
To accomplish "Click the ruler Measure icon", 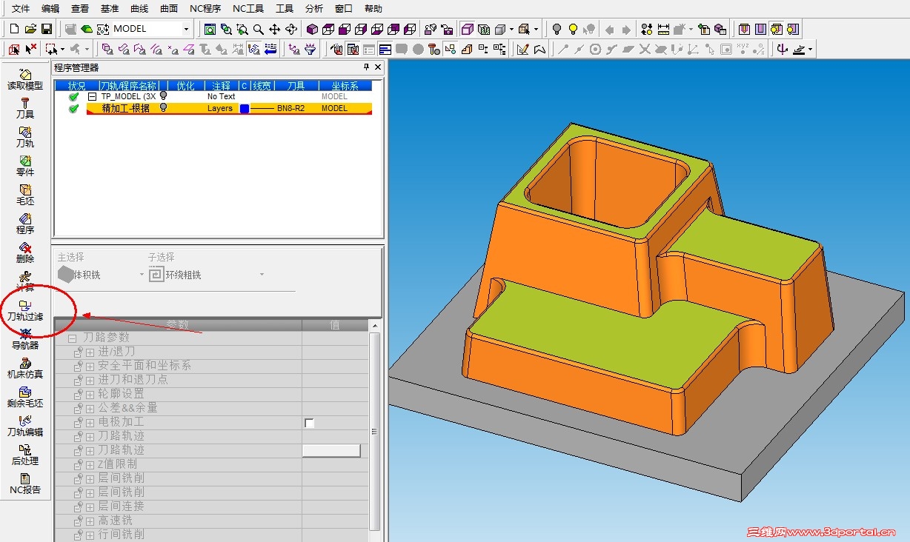I will (663, 29).
